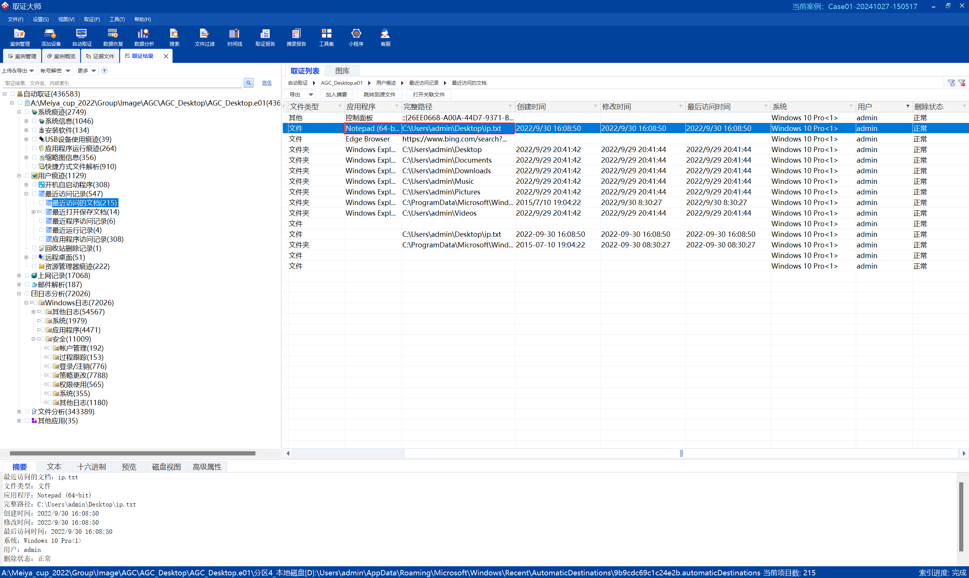The width and height of the screenshot is (969, 578).
Task: Switch to the 十六进制 tab
Action: pyautogui.click(x=92, y=467)
